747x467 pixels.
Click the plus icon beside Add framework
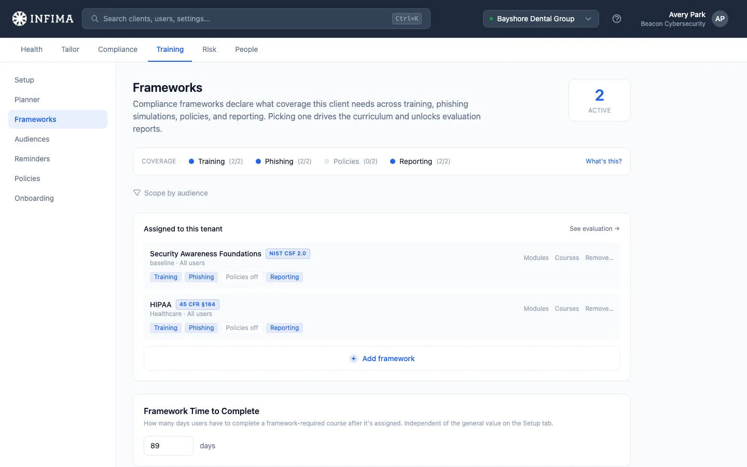coord(354,359)
